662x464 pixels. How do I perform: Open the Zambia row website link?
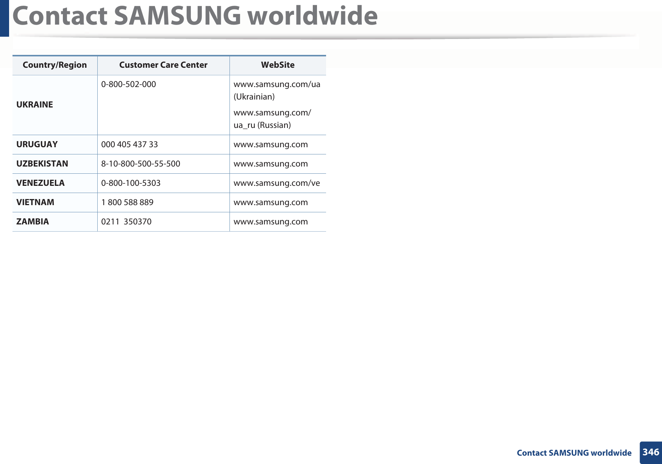[x=271, y=222]
